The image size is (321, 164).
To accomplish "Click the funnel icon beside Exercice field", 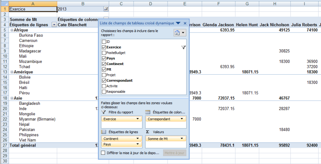I will pos(183,48).
